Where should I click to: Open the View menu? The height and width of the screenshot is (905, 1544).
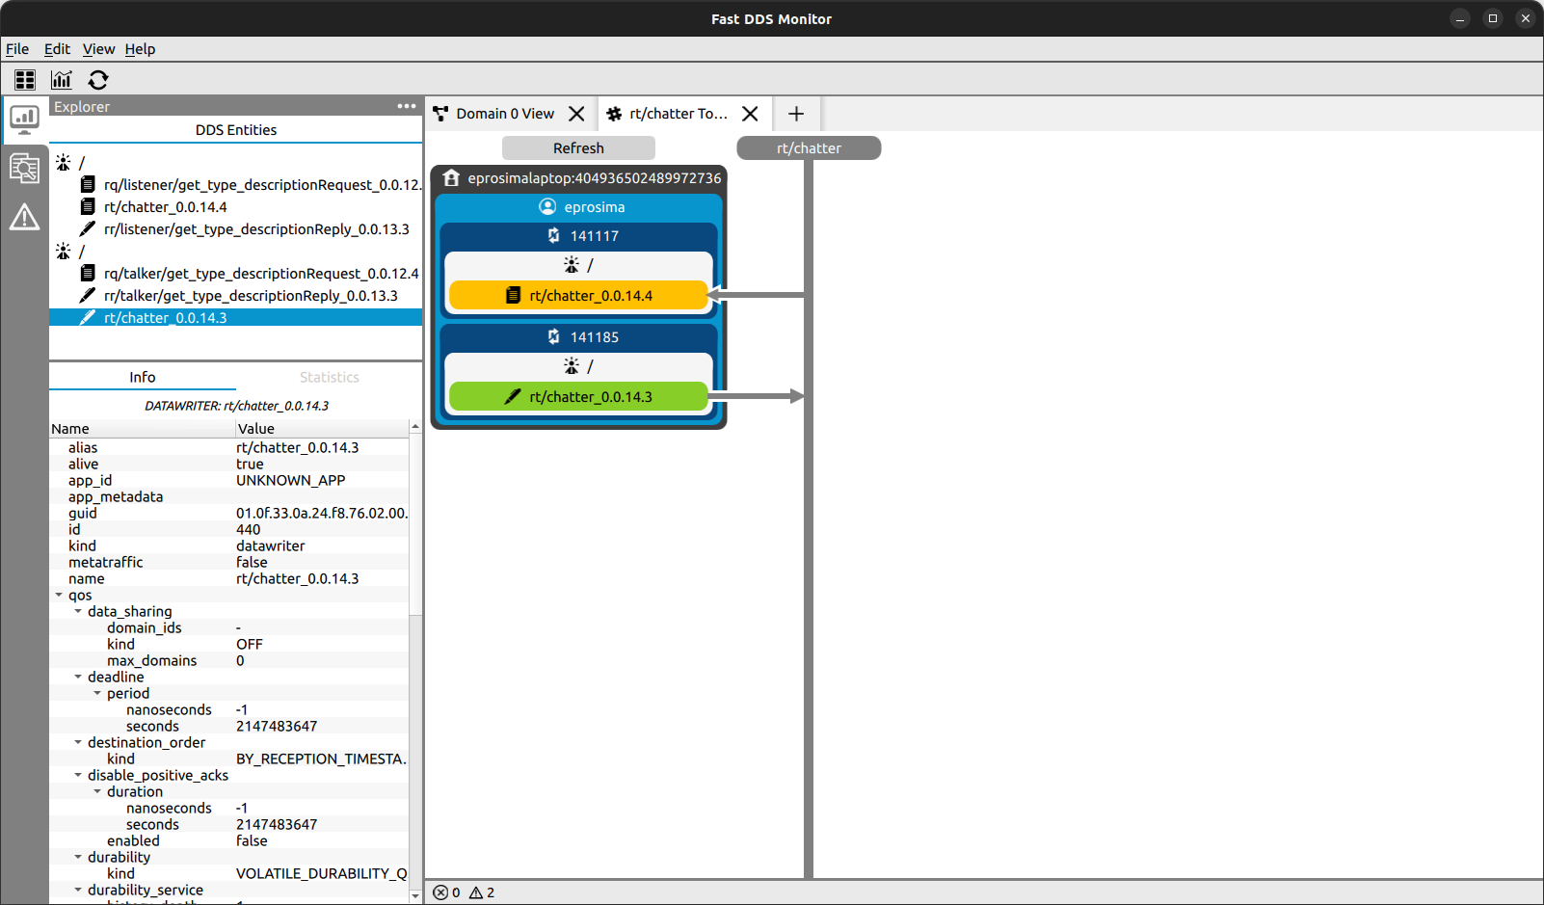[98, 49]
